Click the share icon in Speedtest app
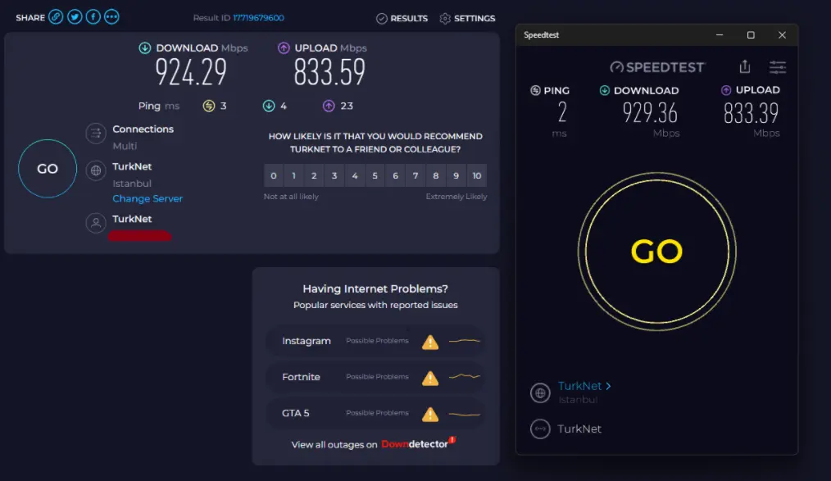 (745, 66)
